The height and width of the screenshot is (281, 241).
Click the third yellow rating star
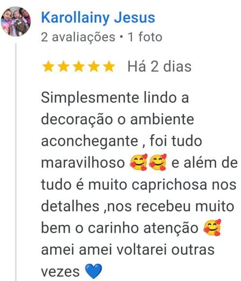79,66
